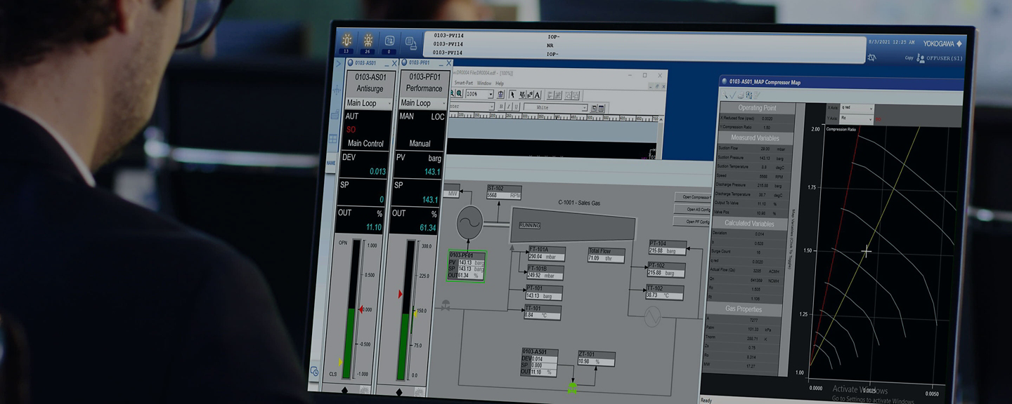Open the Help menu in editor
The image size is (1012, 404).
tap(500, 83)
